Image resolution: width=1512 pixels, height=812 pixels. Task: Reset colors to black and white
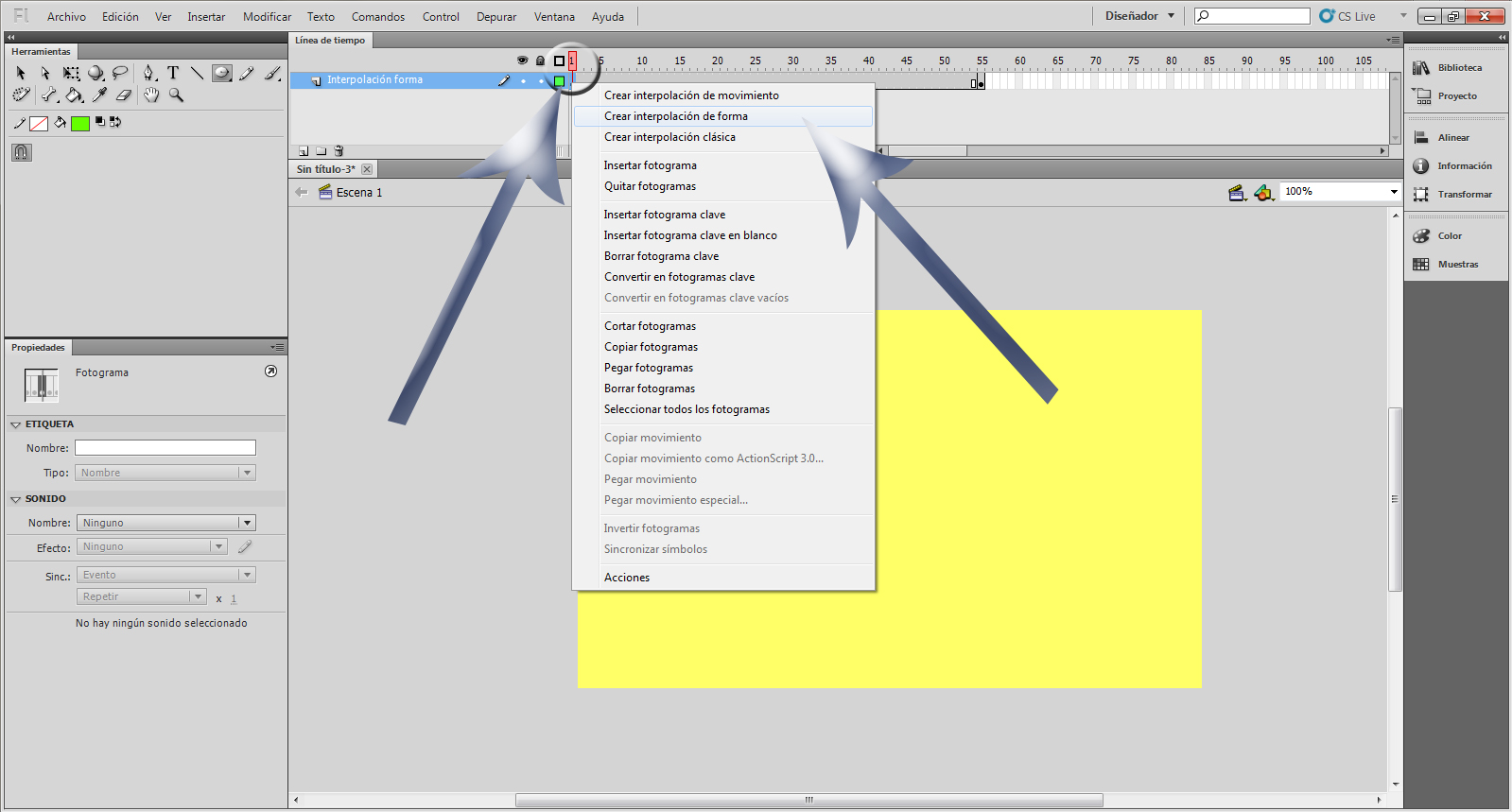click(101, 122)
